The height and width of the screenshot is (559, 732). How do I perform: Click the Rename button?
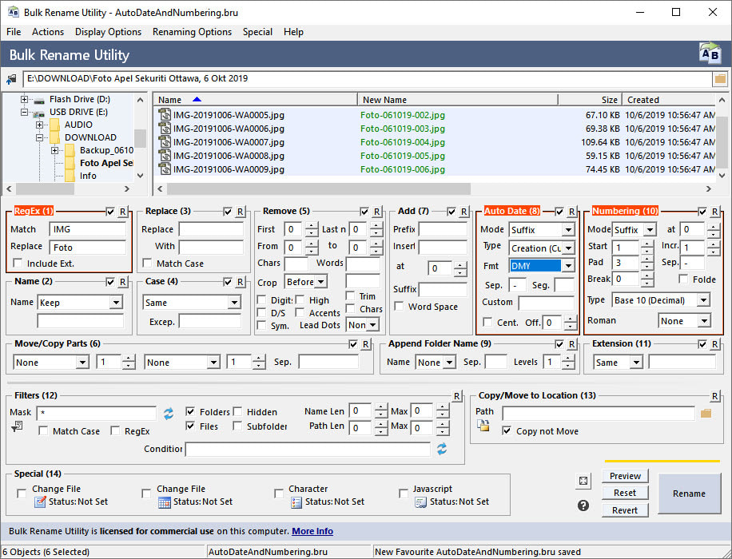[x=689, y=494]
